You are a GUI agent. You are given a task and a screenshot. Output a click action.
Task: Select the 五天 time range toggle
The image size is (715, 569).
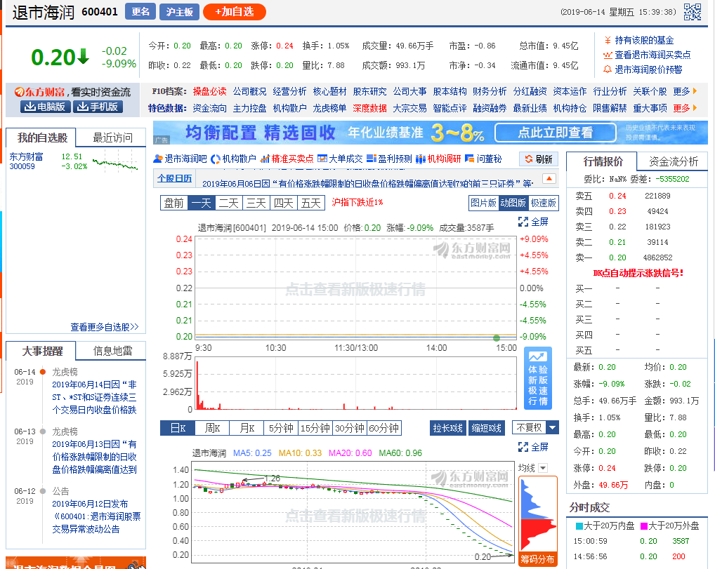point(311,203)
